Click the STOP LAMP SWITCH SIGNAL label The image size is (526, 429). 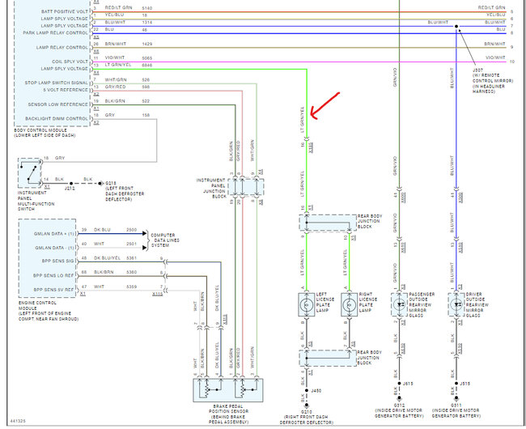[x=57, y=83]
